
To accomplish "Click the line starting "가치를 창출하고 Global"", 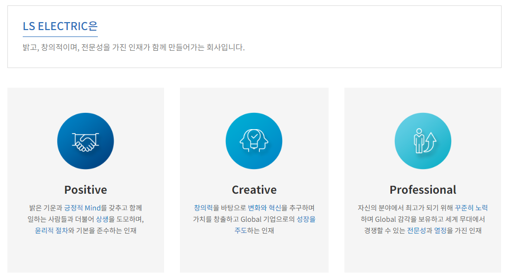I will pyautogui.click(x=254, y=219).
